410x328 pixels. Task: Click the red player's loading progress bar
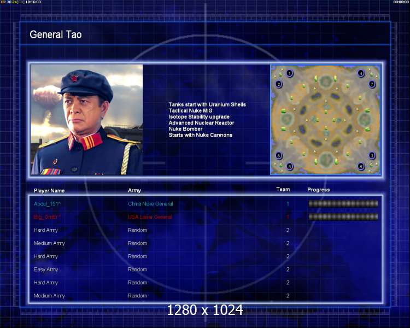point(343,216)
